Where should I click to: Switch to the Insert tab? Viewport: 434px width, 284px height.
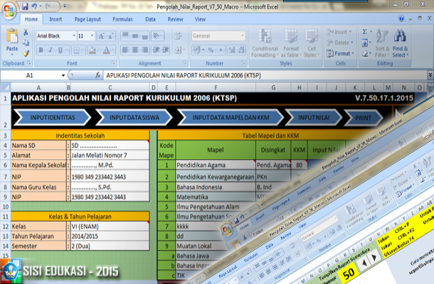55,19
